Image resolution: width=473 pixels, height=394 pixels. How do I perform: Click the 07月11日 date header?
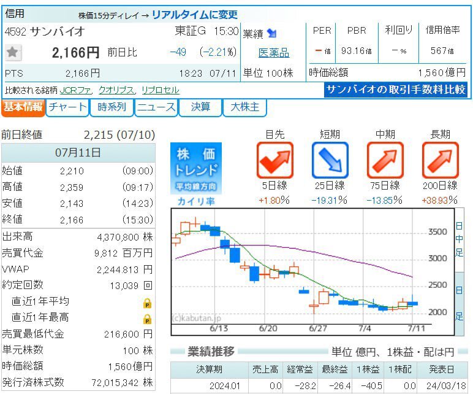[x=78, y=153]
